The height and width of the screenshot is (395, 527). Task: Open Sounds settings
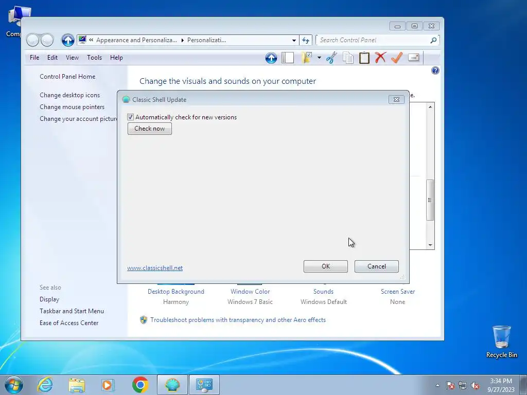click(x=323, y=292)
